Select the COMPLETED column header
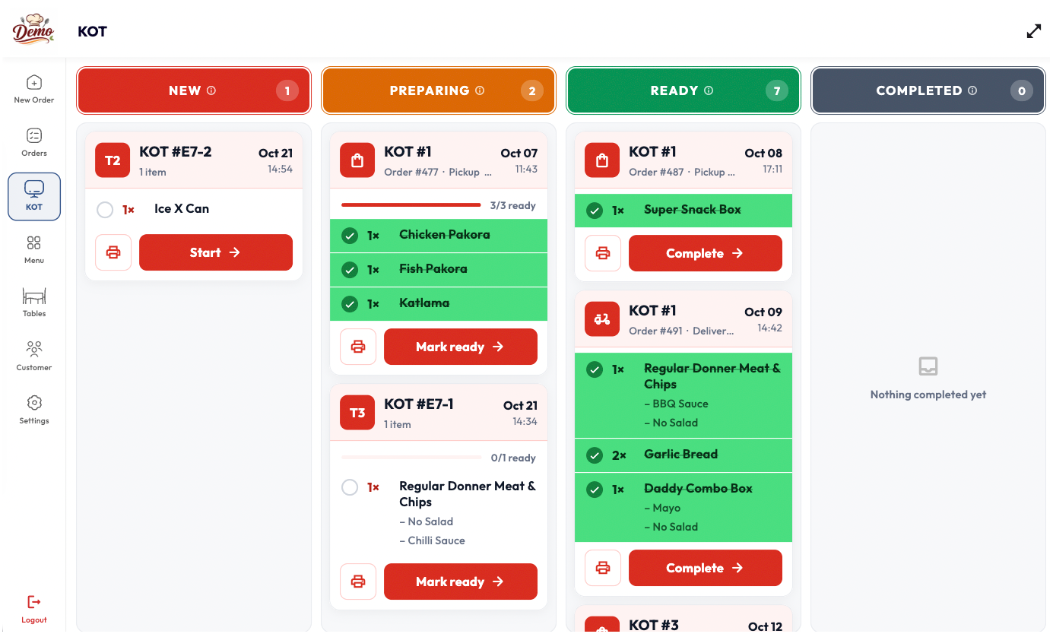This screenshot has width=1053, height=637. pyautogui.click(x=928, y=90)
